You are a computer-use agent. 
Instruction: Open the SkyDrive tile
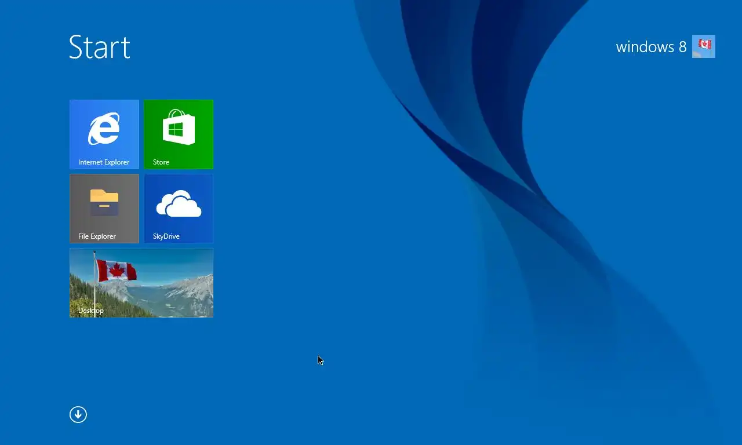tap(179, 209)
